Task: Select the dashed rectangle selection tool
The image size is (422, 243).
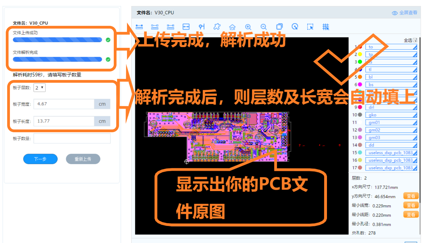Action: click(310, 27)
